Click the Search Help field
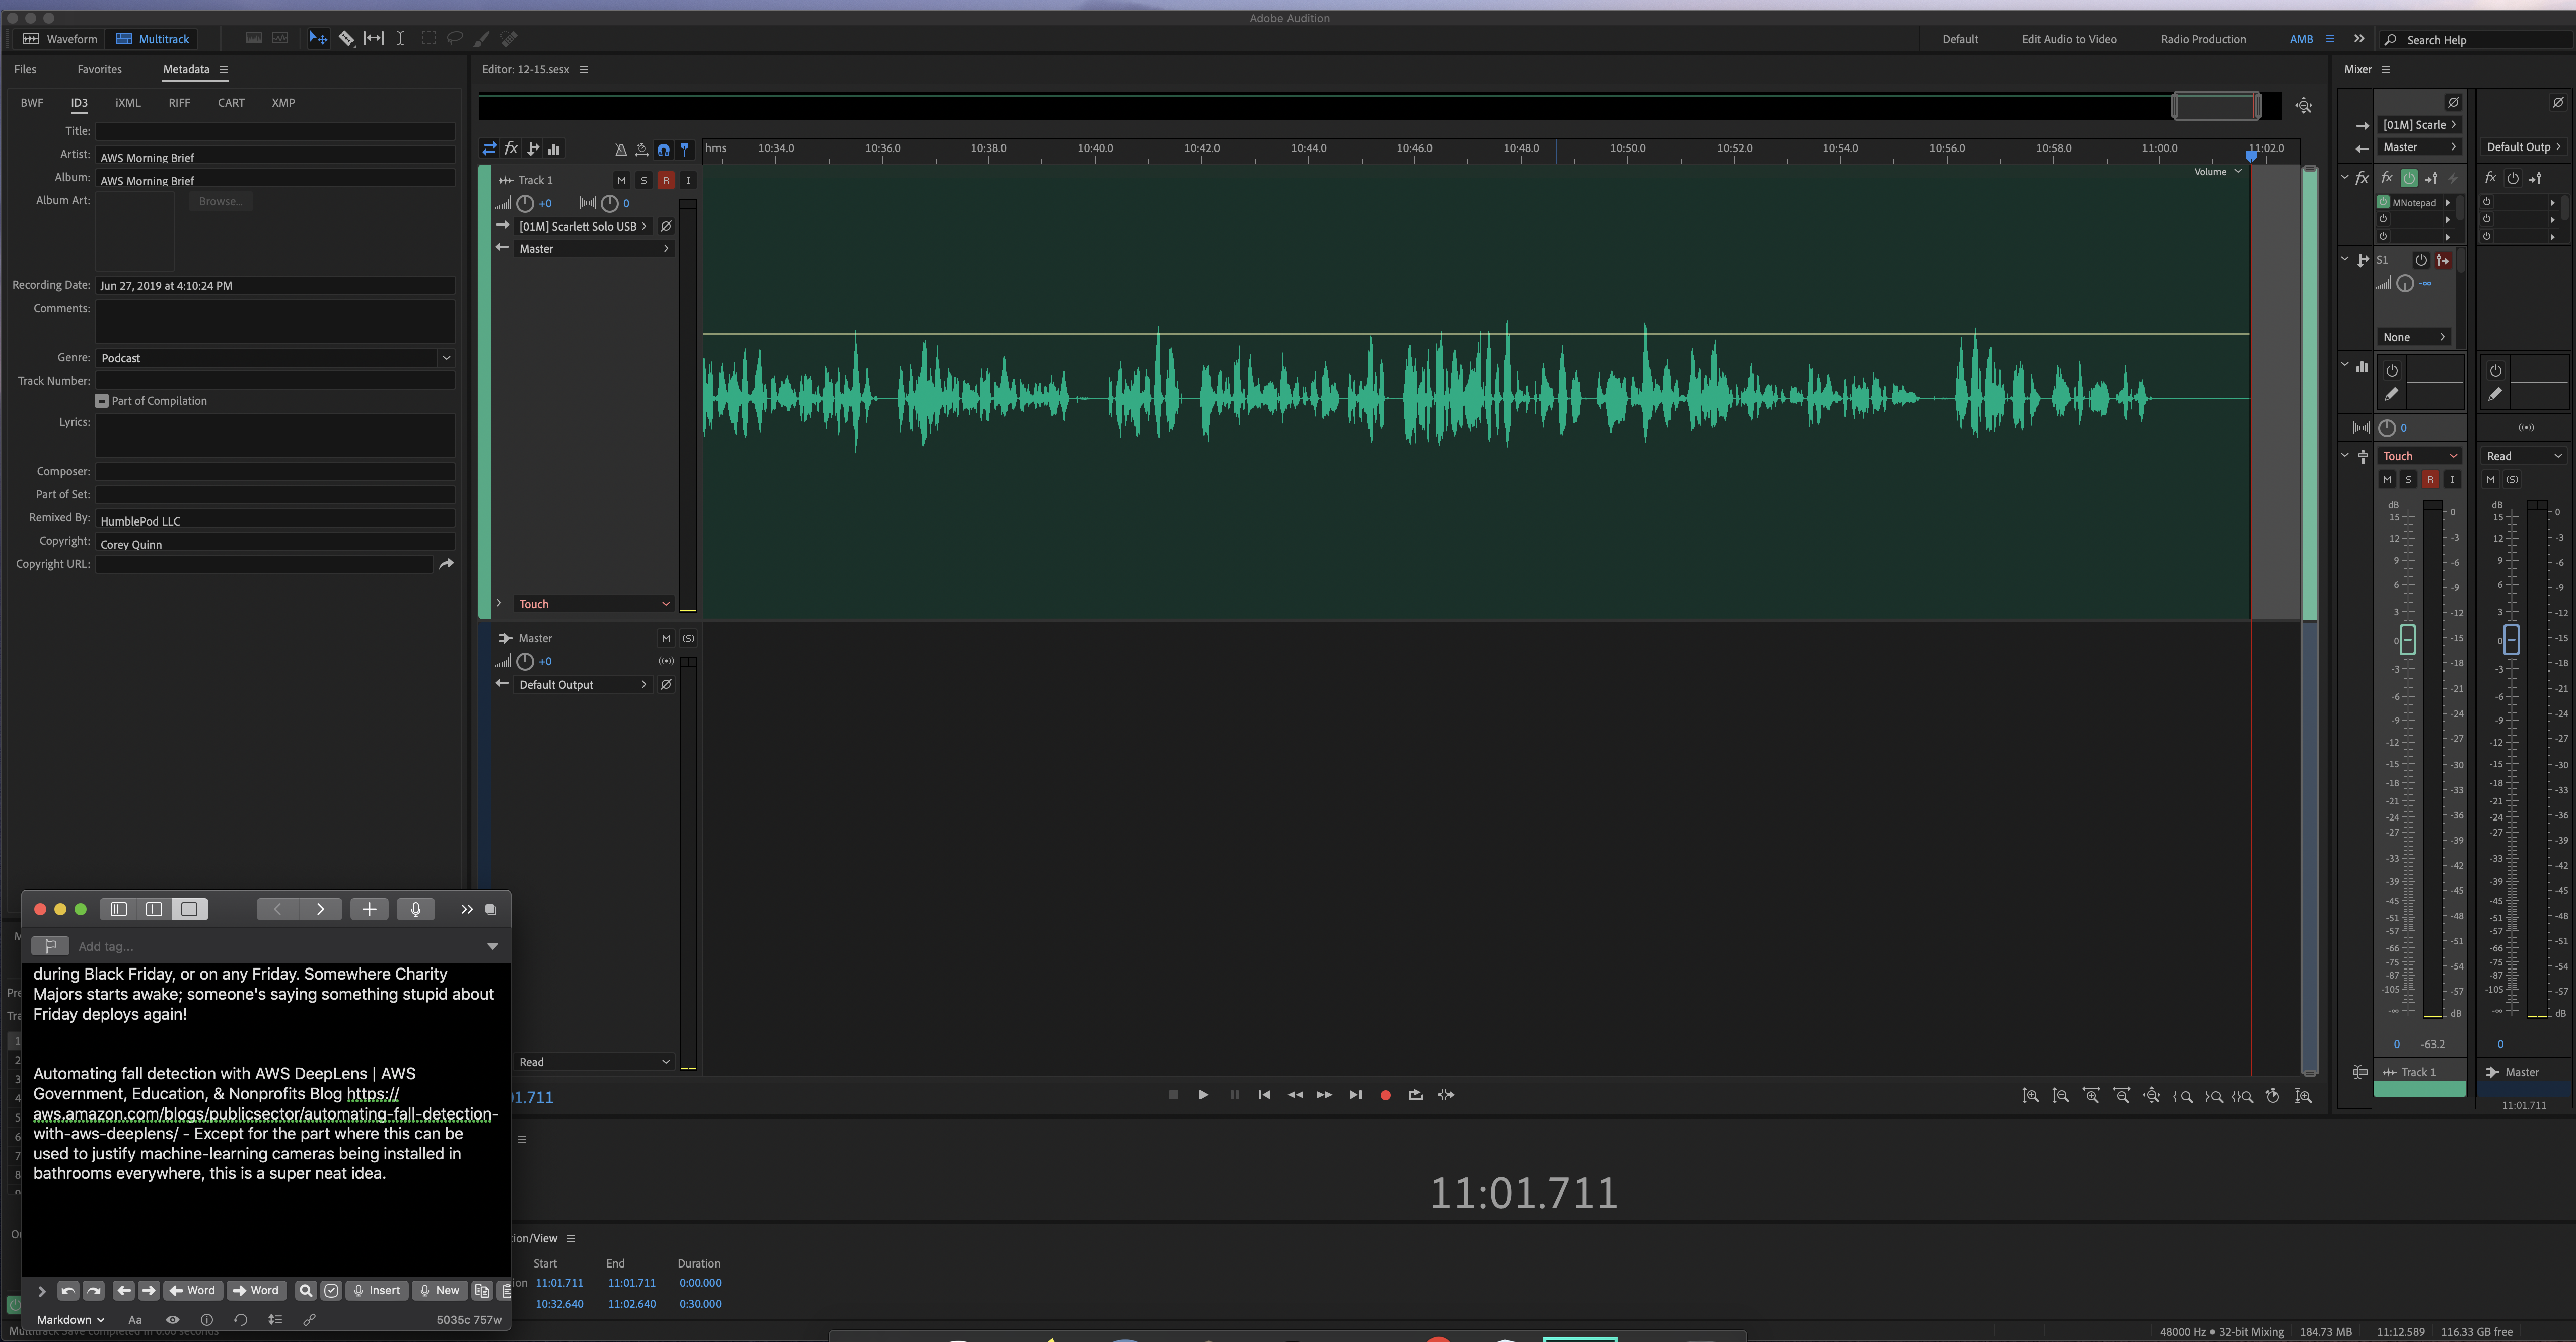 [2474, 40]
